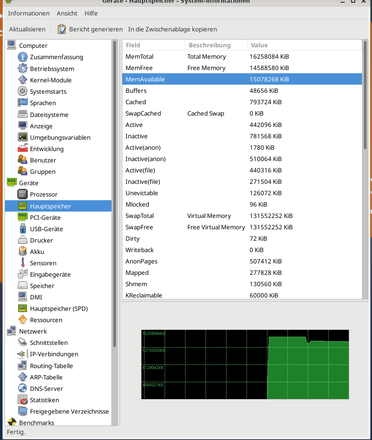The height and width of the screenshot is (440, 372).
Task: Select the KReclaimable row
Action: click(x=242, y=295)
